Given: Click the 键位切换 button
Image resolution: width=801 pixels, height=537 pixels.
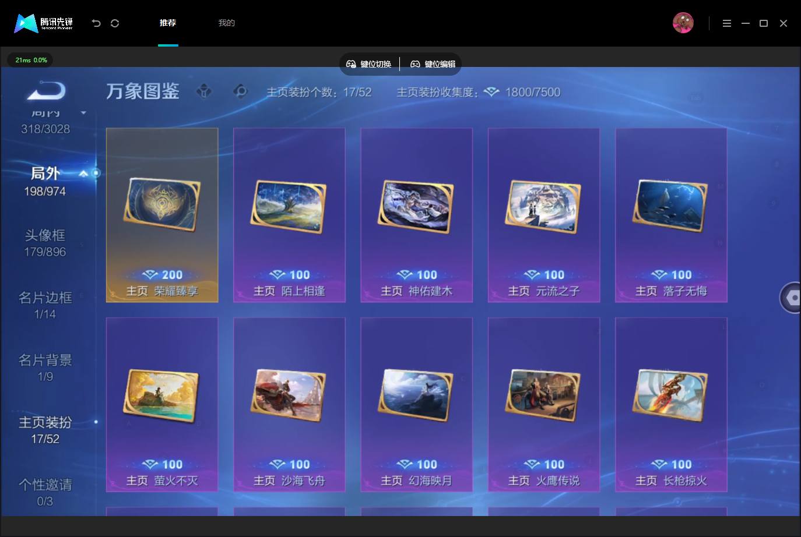Looking at the screenshot, I should (x=369, y=64).
